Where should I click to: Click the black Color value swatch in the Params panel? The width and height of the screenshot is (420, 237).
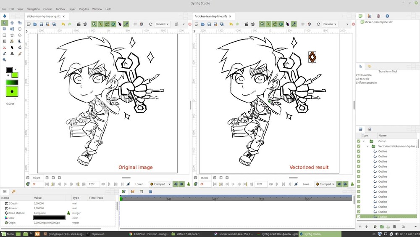[49, 218]
